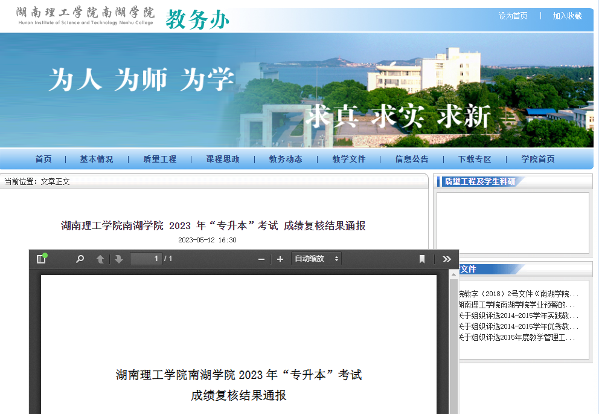
Task: Open the 自动缩放 zoom mode dropdown
Action: (x=316, y=259)
